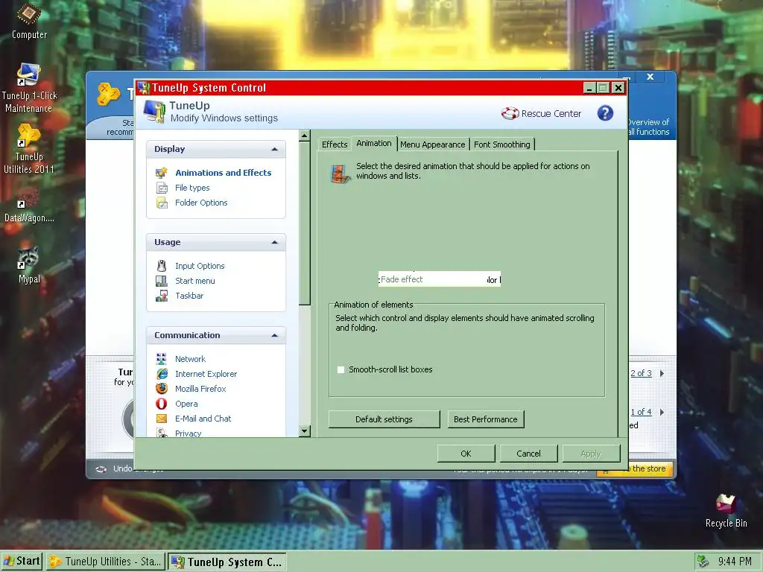Switch to TuneUp Utilities taskbar button
Viewport: 763px width, 572px height.
click(x=106, y=562)
